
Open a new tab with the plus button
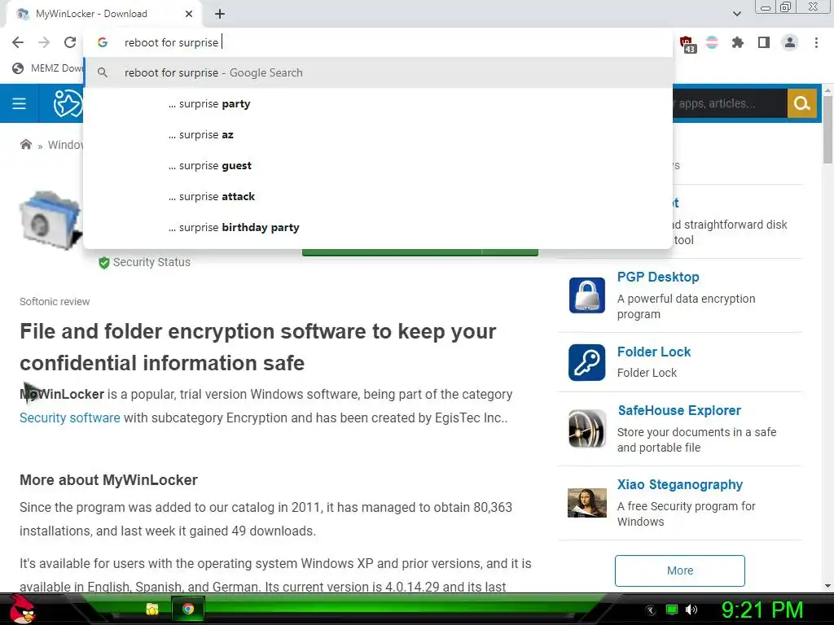(220, 14)
